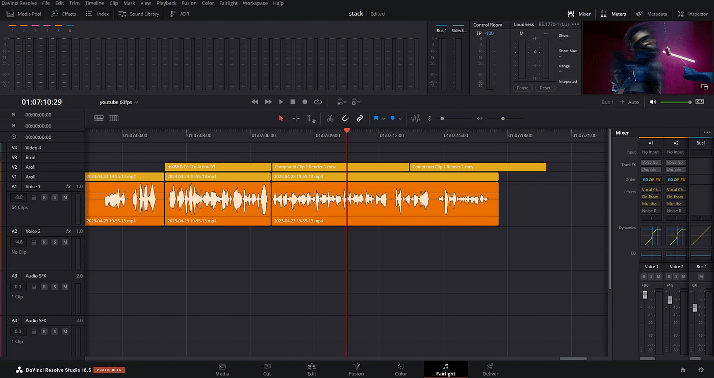
Task: Select the razor scissors tool
Action: click(x=330, y=118)
